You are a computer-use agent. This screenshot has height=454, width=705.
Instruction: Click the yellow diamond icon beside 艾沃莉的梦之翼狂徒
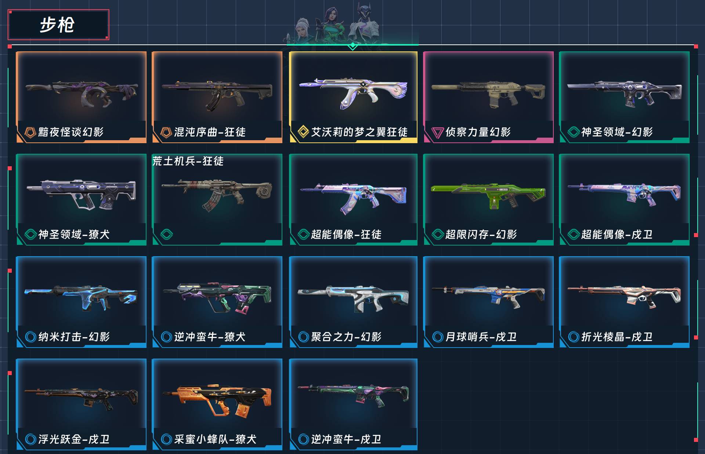303,132
